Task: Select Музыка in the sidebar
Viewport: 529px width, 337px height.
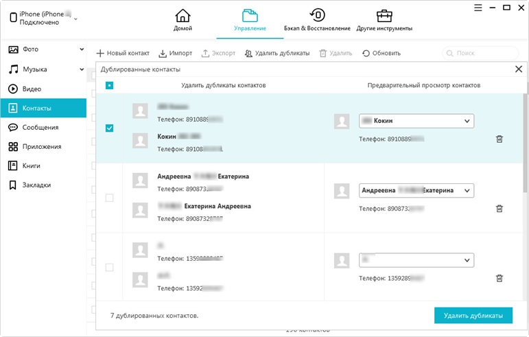Action: pyautogui.click(x=35, y=69)
